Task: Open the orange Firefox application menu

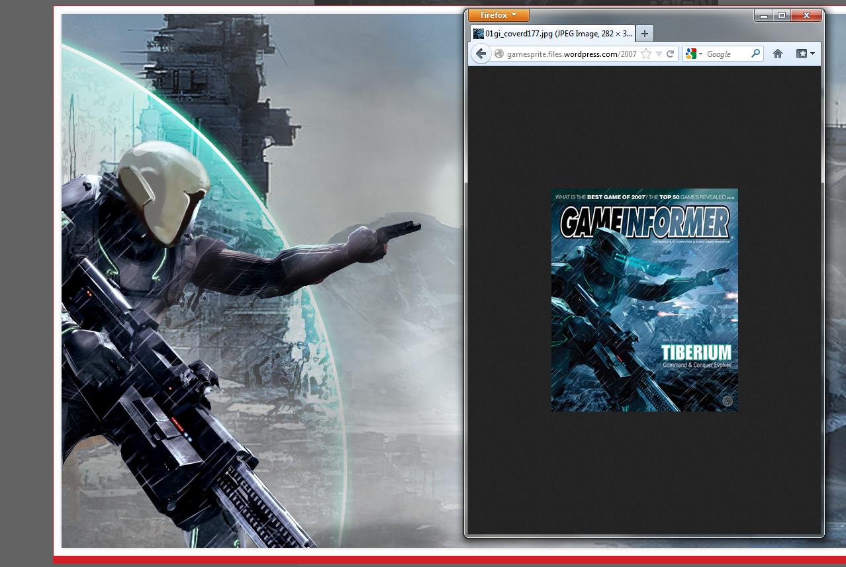Action: tap(498, 15)
